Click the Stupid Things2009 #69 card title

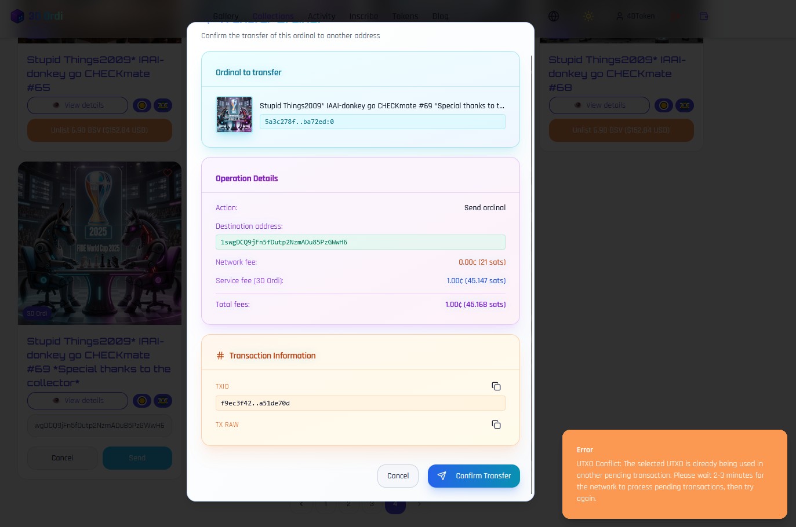point(99,362)
